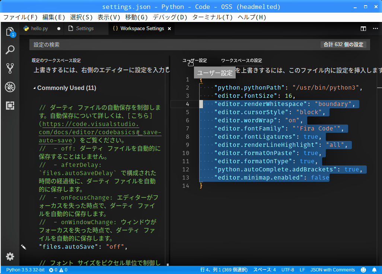The width and height of the screenshot is (382, 274).
Task: Open the Extensions view
Action: [x=10, y=105]
